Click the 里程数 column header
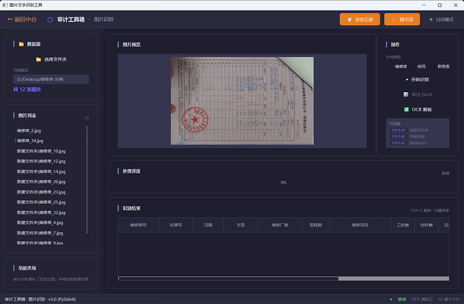The width and height of the screenshot is (464, 304). click(316, 225)
